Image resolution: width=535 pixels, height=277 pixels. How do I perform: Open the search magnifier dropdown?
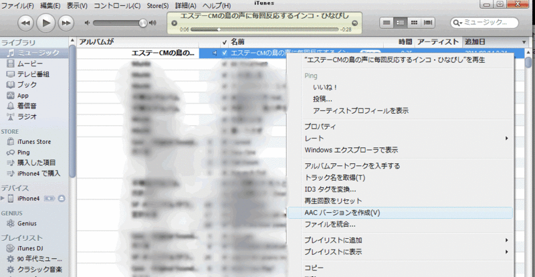[457, 23]
